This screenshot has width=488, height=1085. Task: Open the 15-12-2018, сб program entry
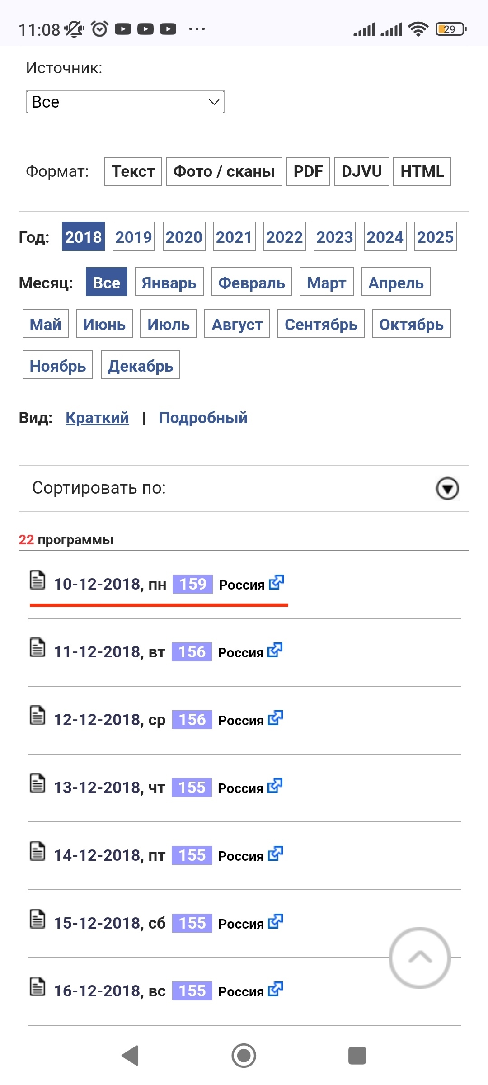click(x=110, y=923)
